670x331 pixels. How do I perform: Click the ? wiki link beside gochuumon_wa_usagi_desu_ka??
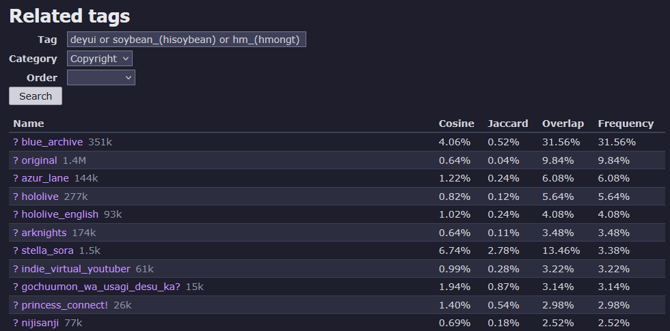[16, 287]
